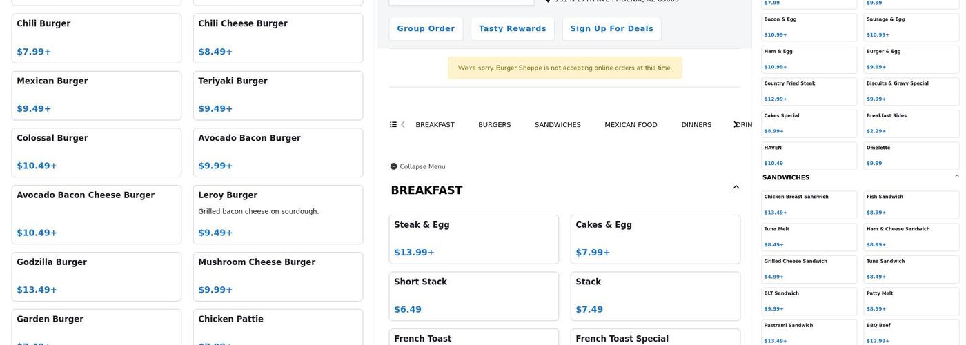Choose the Godzilla Burger item card
The image size is (966, 345).
(97, 276)
